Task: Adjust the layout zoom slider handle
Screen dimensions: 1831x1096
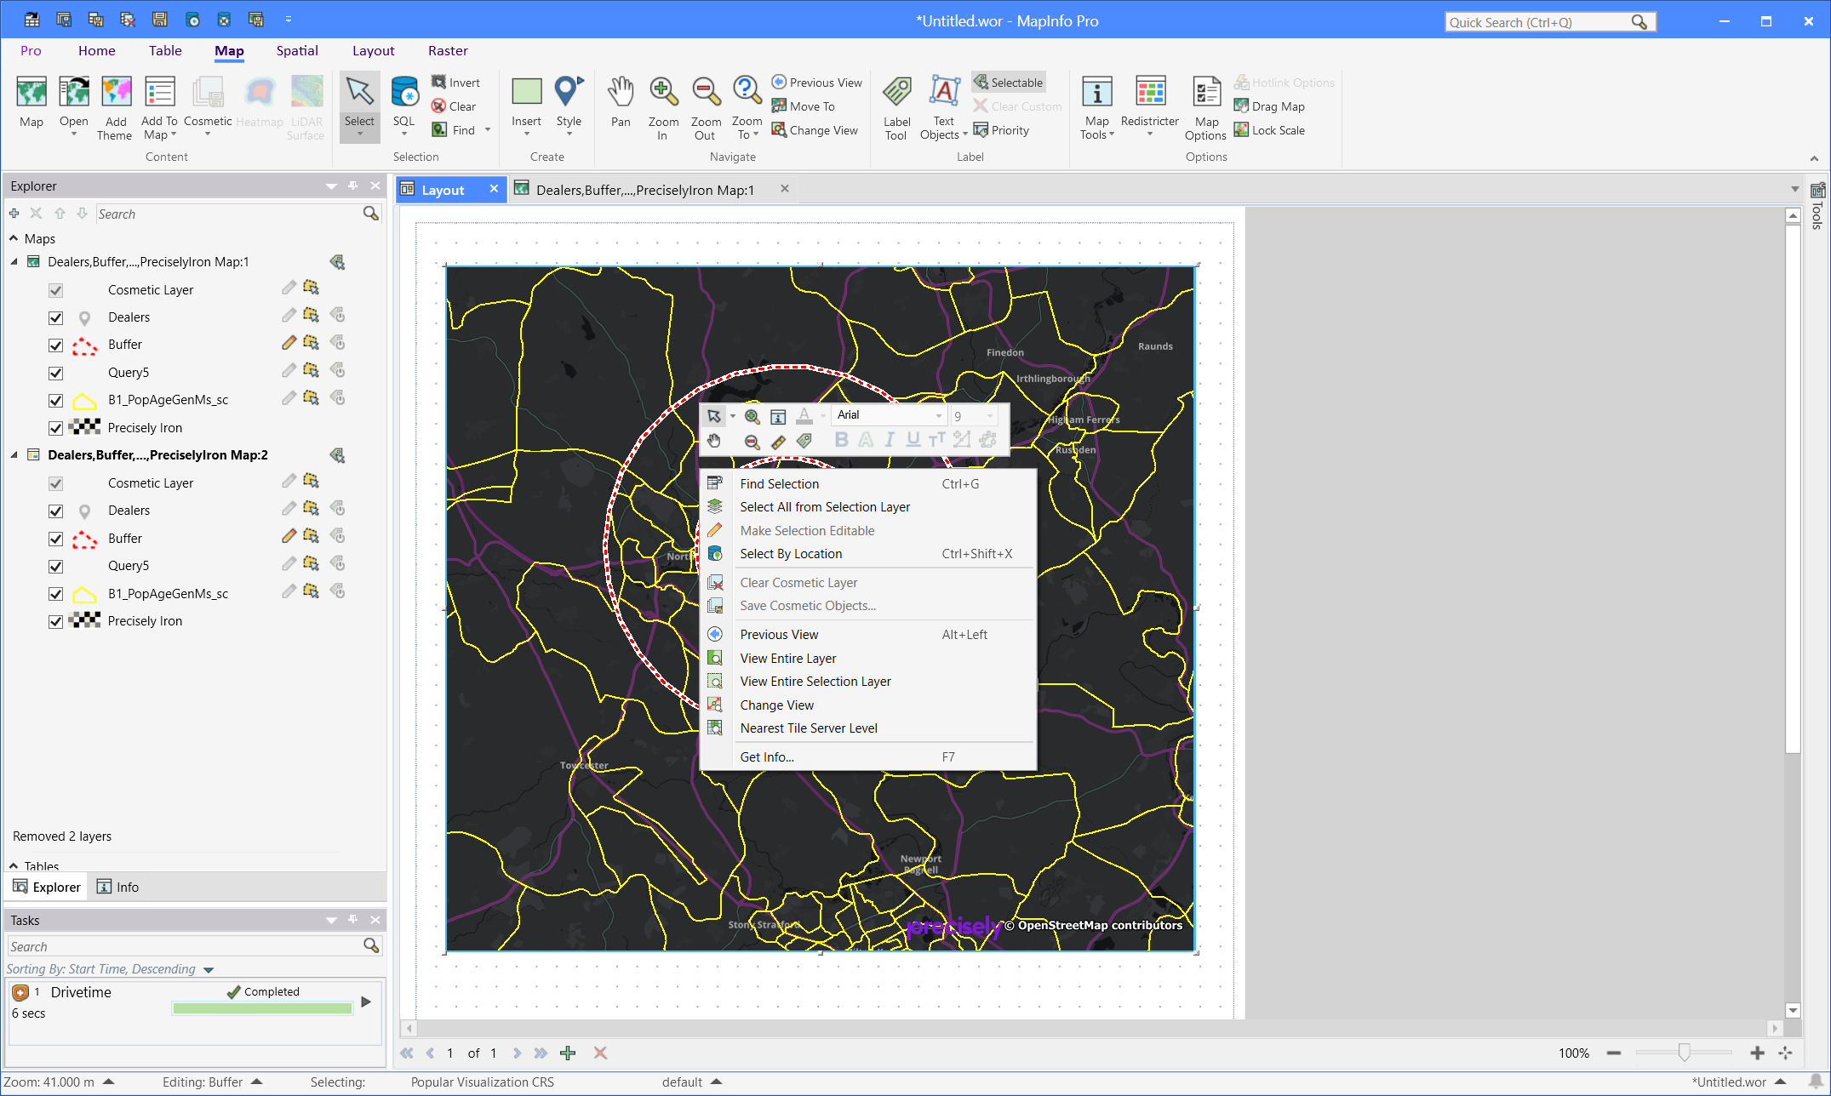Action: click(x=1684, y=1053)
